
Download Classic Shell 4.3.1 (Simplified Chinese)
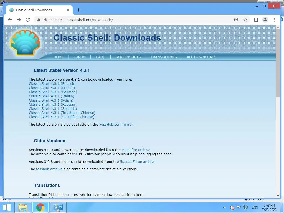[x=62, y=117]
